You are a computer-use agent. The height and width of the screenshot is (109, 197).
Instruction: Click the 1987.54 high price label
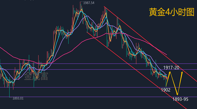click(89, 3)
